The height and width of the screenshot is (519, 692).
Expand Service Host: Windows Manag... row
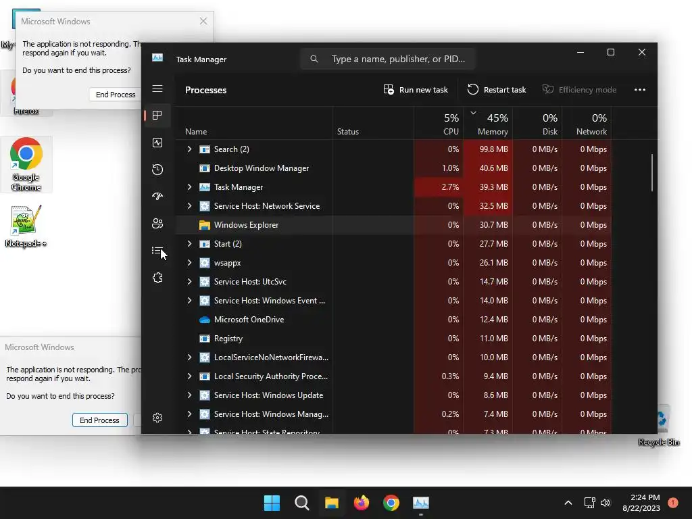click(x=189, y=414)
